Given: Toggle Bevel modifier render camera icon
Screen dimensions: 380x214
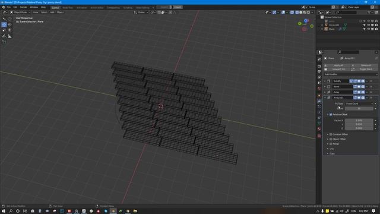Looking at the screenshot, I should click(363, 87).
